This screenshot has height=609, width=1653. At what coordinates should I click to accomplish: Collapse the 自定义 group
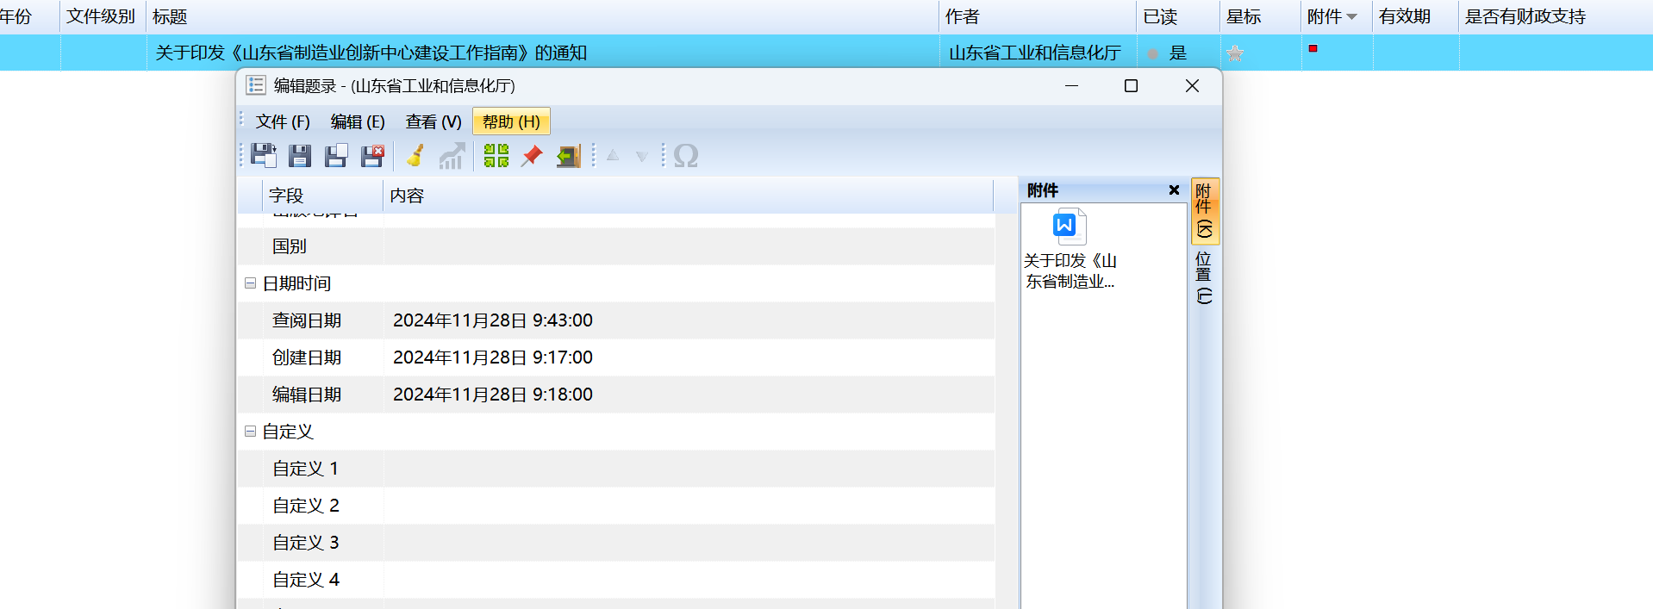click(x=250, y=432)
